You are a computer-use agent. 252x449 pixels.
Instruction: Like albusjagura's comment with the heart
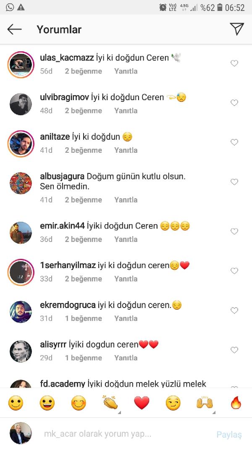[234, 182]
